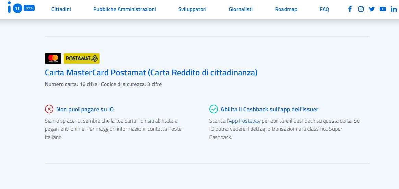399x189 pixels.
Task: Go to the Cittadini menu
Action: point(61,9)
